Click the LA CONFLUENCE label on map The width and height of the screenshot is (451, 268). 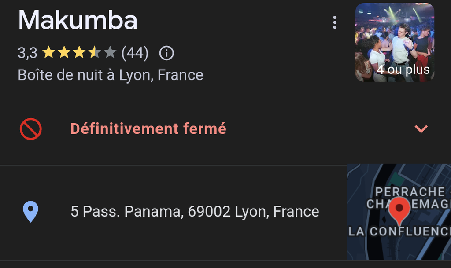(399, 231)
